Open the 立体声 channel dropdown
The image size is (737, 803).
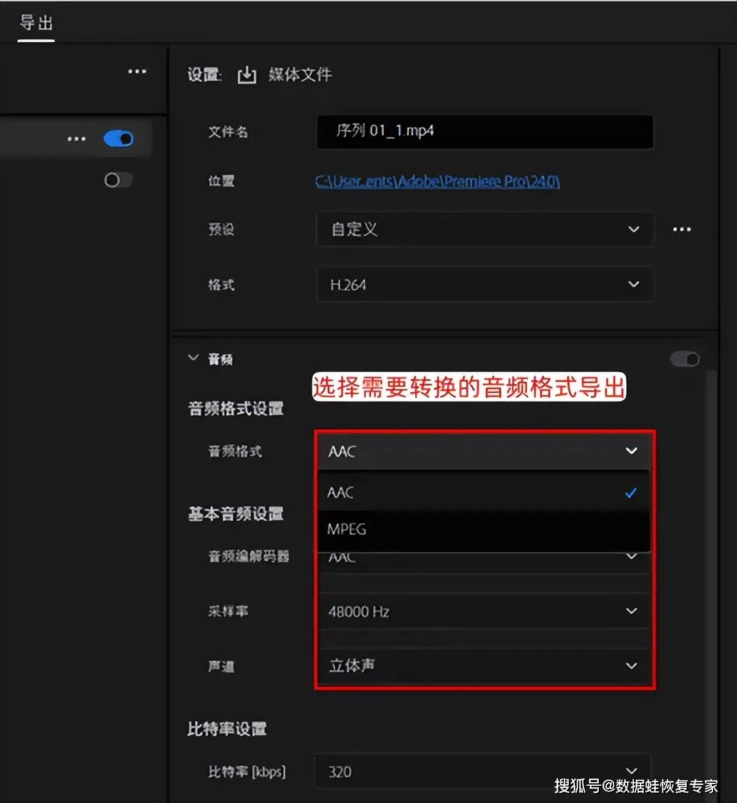coord(484,666)
